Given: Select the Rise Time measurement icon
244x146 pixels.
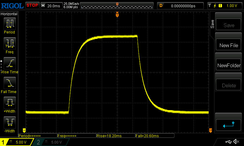Looking at the screenshot, I should [x=10, y=63].
